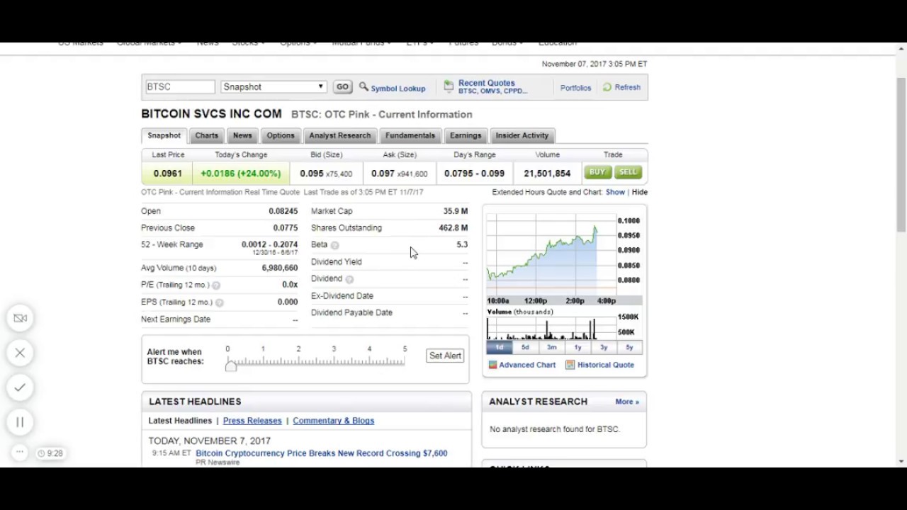Show the 1y chart range
This screenshot has width=907, height=510.
[578, 347]
